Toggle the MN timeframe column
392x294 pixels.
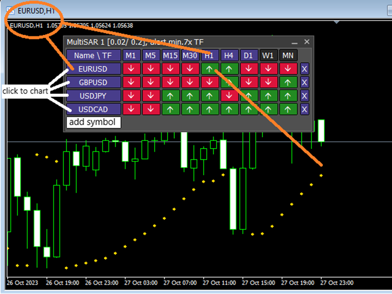coord(289,56)
